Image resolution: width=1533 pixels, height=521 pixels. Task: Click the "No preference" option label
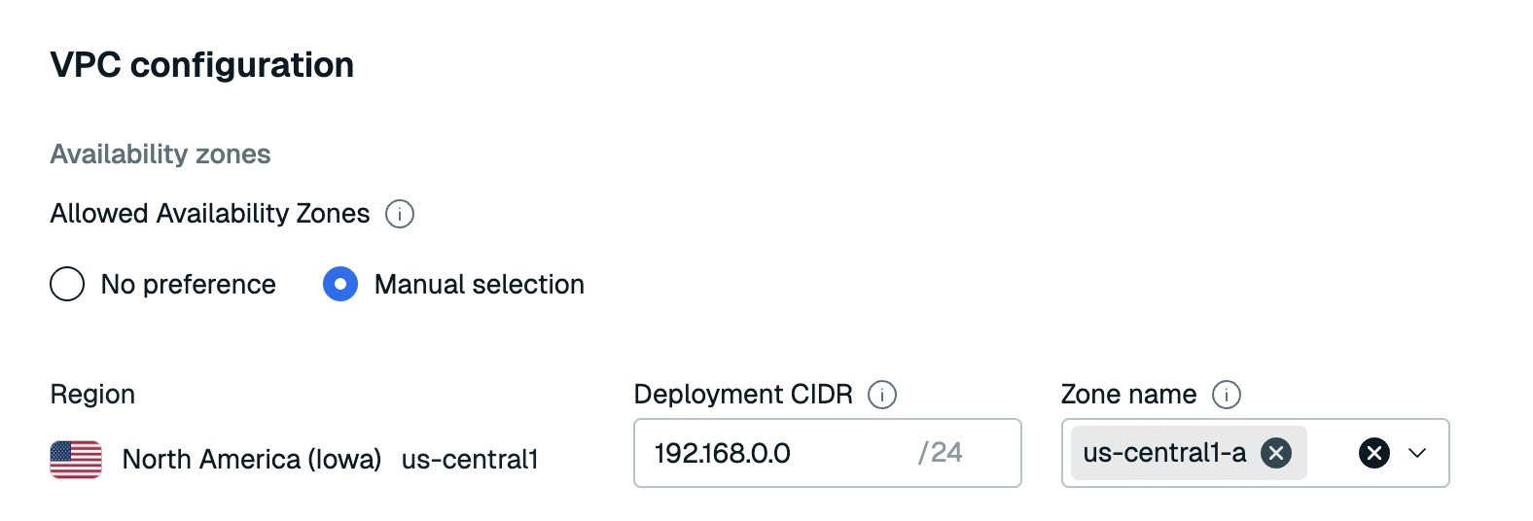189,285
